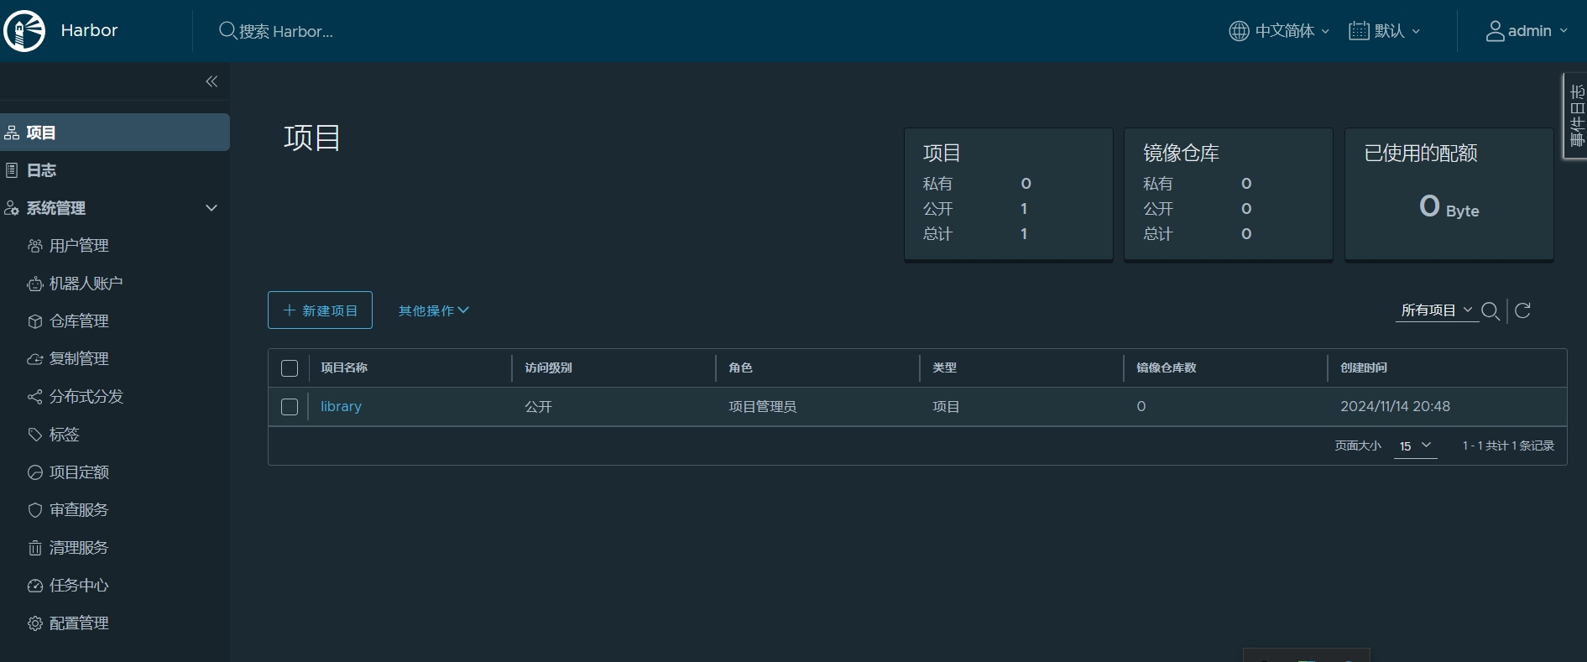Click the Harbor lighthouse logo

pyautogui.click(x=25, y=31)
